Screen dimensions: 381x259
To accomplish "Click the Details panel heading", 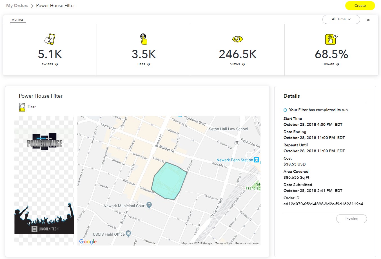I will (x=292, y=96).
